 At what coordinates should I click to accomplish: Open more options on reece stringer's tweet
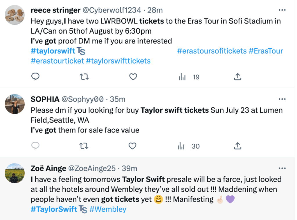click(282, 10)
